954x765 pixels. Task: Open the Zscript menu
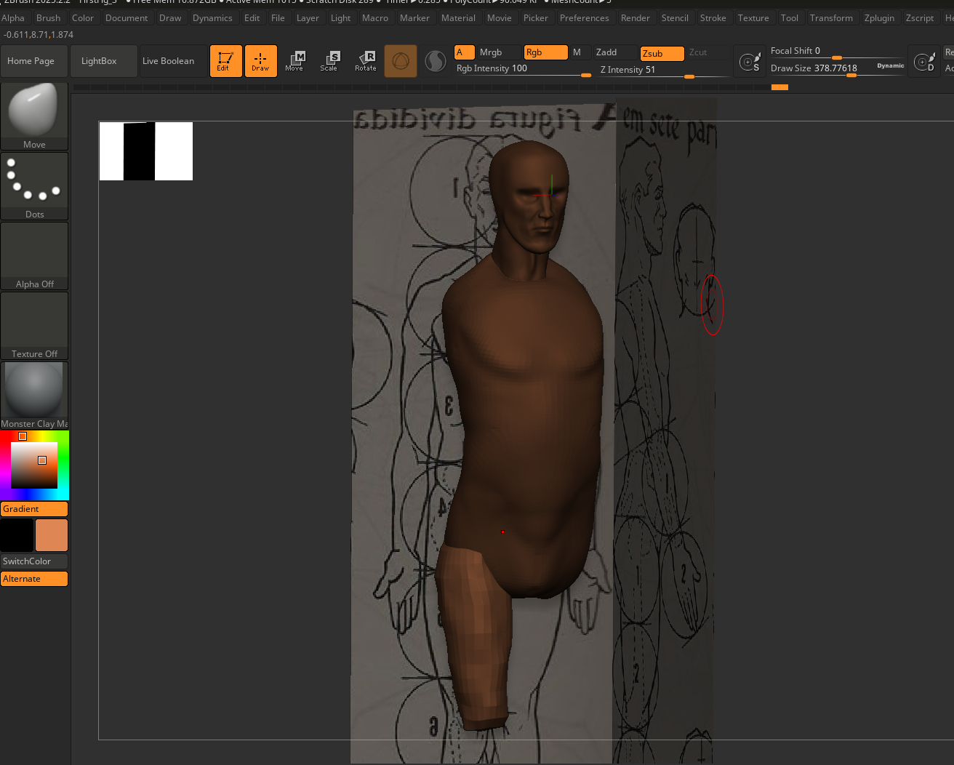[x=920, y=18]
